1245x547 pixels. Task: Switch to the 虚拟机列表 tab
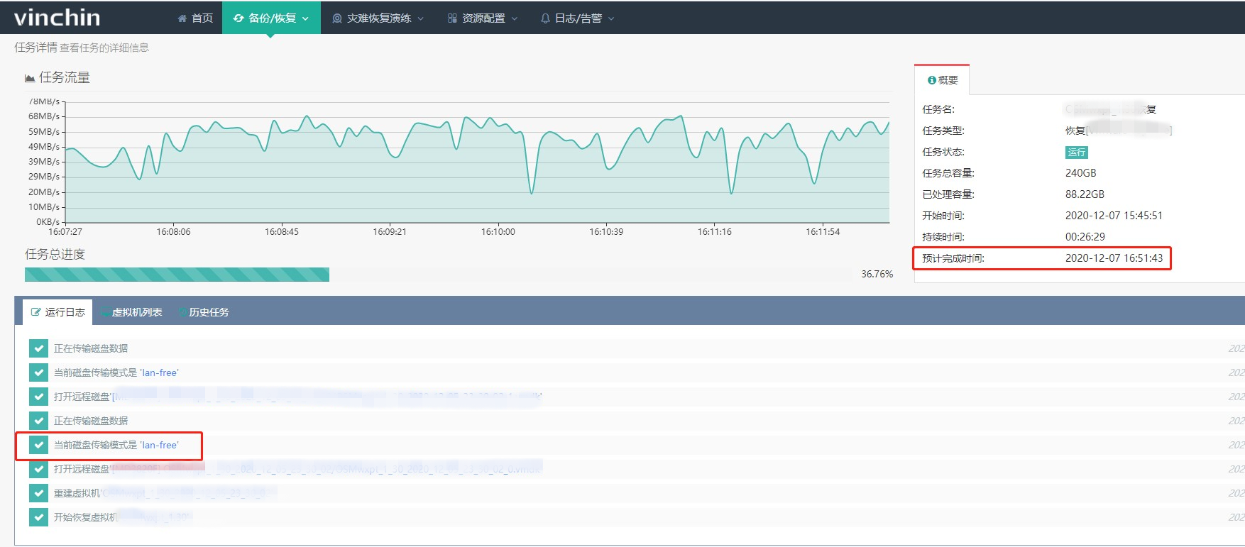[132, 312]
